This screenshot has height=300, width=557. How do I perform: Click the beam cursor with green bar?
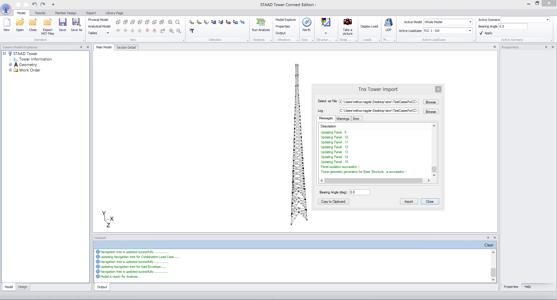coord(199,22)
